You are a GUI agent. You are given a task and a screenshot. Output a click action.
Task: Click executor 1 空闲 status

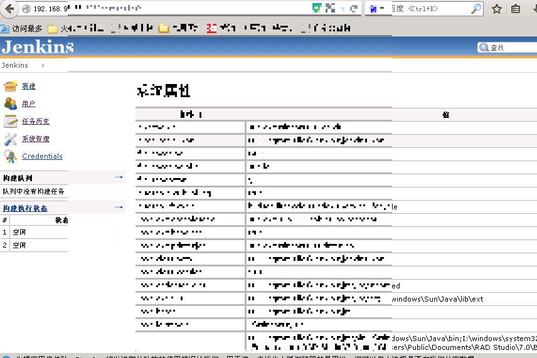19,233
